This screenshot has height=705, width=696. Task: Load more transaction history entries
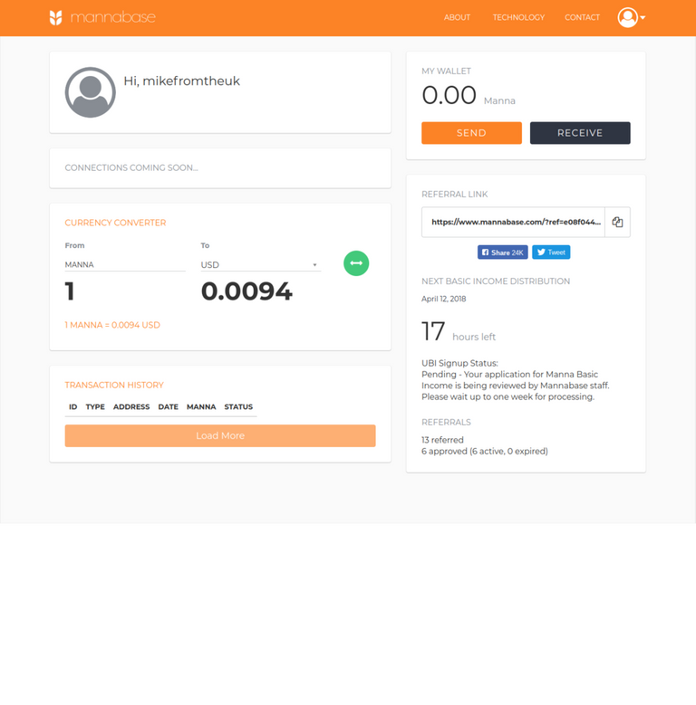point(220,435)
